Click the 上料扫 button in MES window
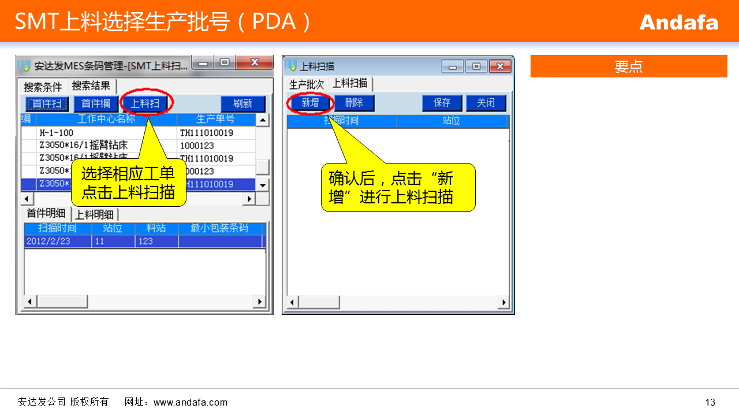Image resolution: width=739 pixels, height=416 pixels. click(x=145, y=104)
